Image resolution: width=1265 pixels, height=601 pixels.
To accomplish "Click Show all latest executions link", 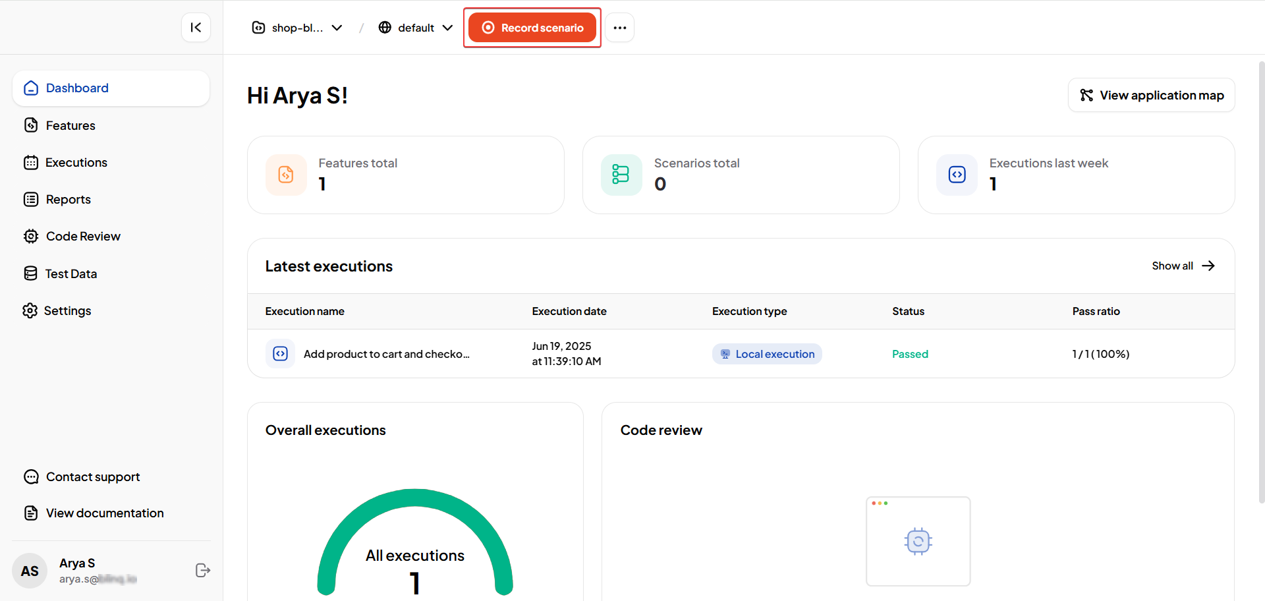I will pos(1183,266).
